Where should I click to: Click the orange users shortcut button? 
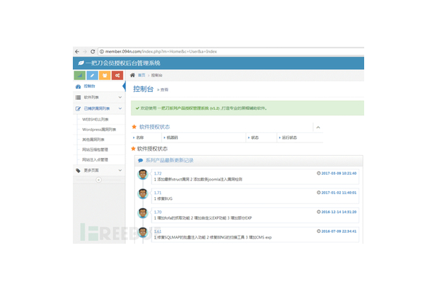click(105, 75)
